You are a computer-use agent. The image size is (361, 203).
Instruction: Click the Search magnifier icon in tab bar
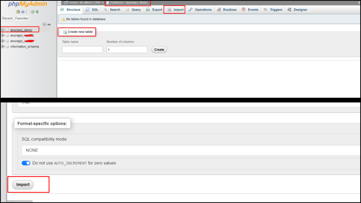[106, 10]
